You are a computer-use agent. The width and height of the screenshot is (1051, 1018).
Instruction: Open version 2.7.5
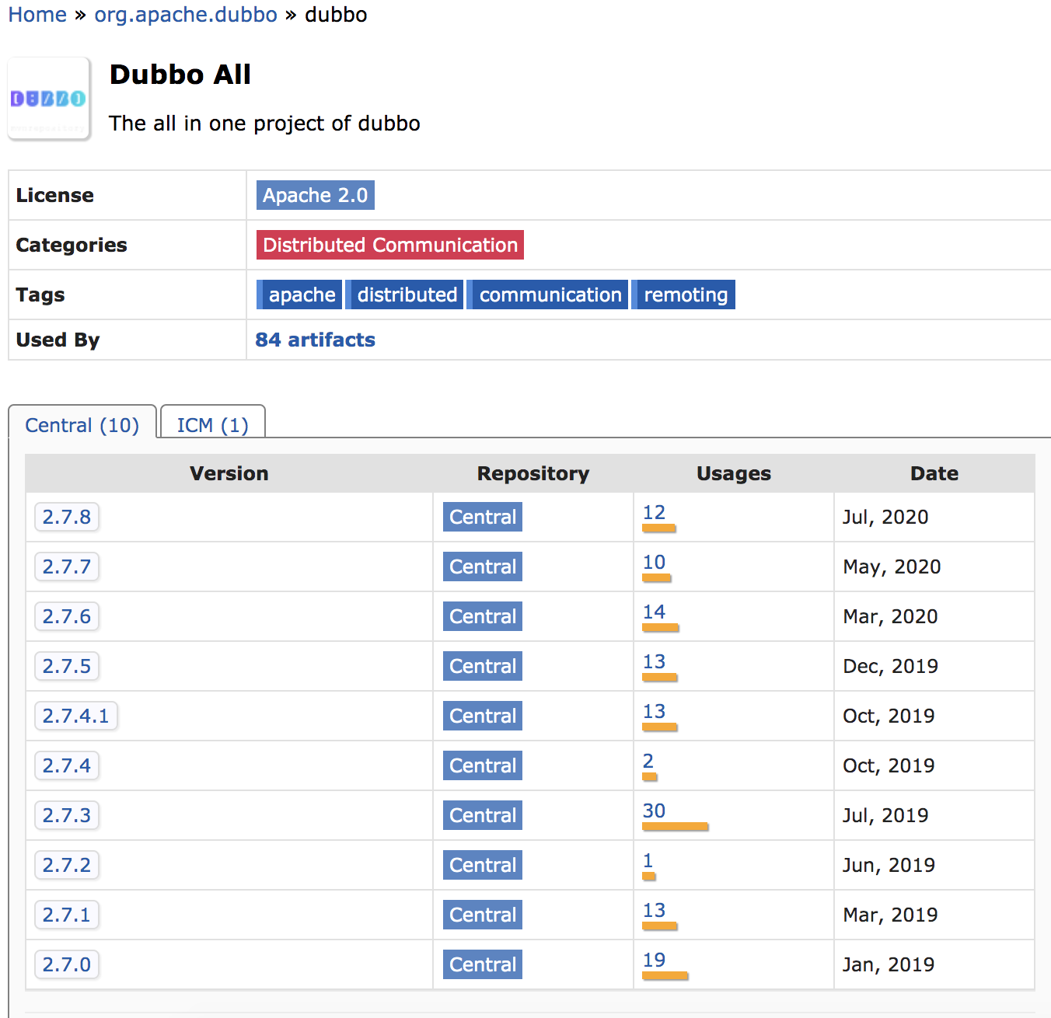[67, 666]
